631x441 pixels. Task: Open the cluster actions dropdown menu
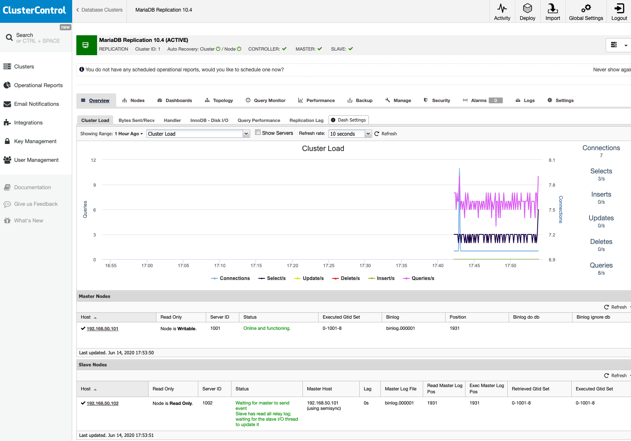tap(618, 45)
